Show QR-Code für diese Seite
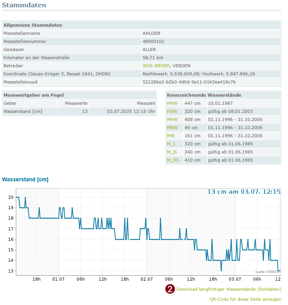 (x=245, y=299)
